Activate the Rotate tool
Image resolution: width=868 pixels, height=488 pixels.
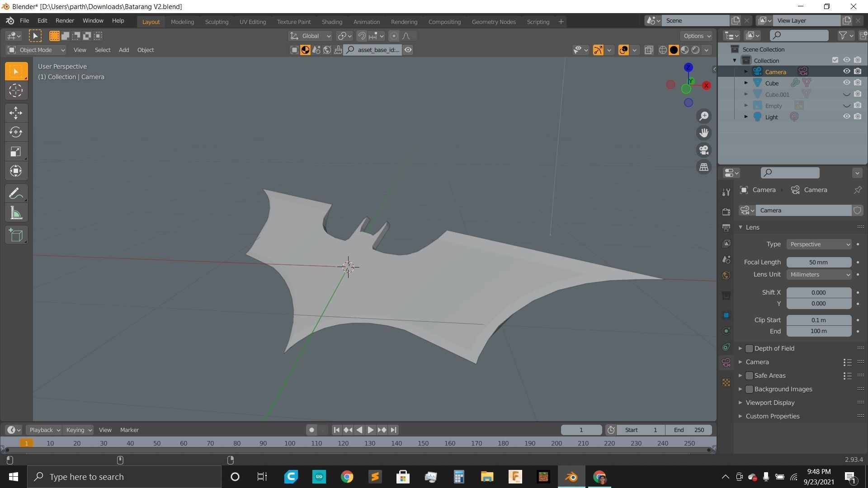pyautogui.click(x=16, y=132)
